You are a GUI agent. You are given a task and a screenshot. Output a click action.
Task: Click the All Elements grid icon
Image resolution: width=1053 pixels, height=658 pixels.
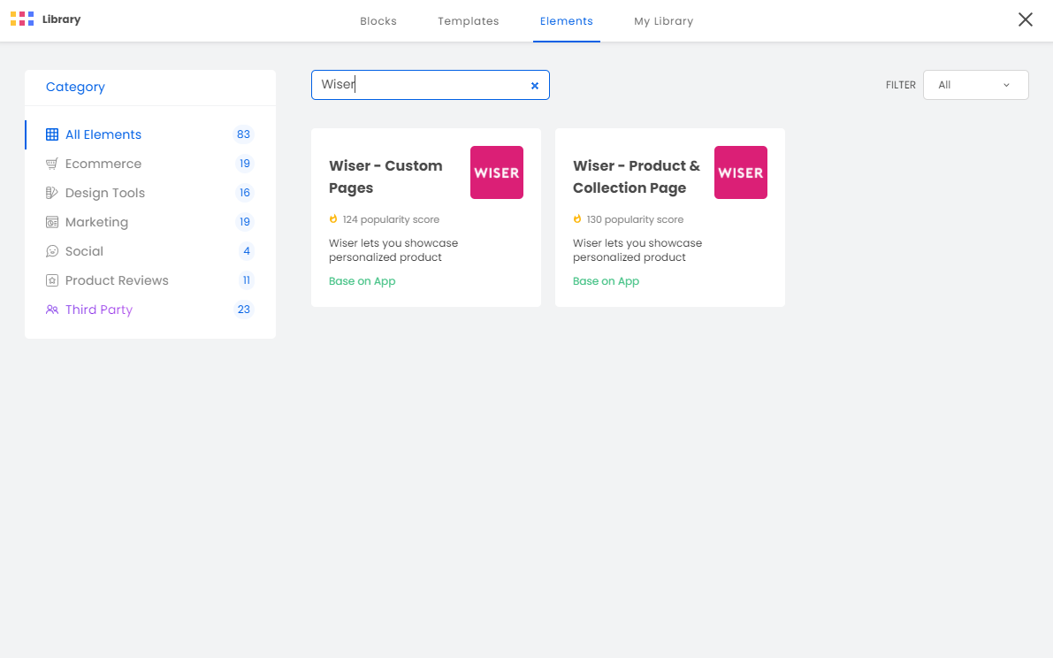point(51,134)
